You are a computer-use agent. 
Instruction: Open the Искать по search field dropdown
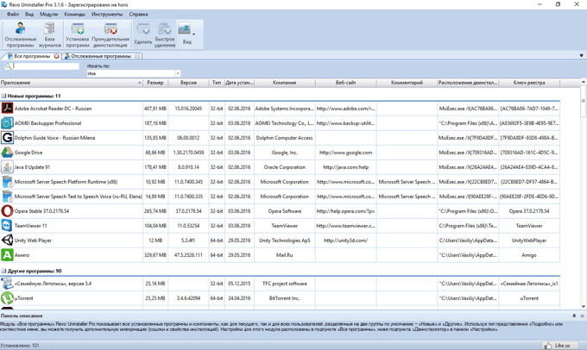178,74
